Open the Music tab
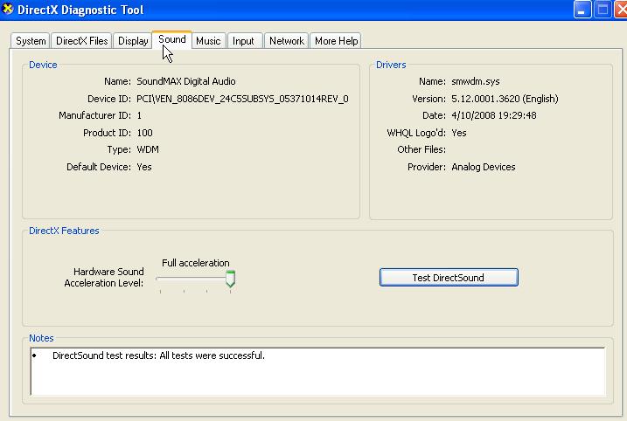Viewport: 627px width, 421px height. pyautogui.click(x=208, y=41)
